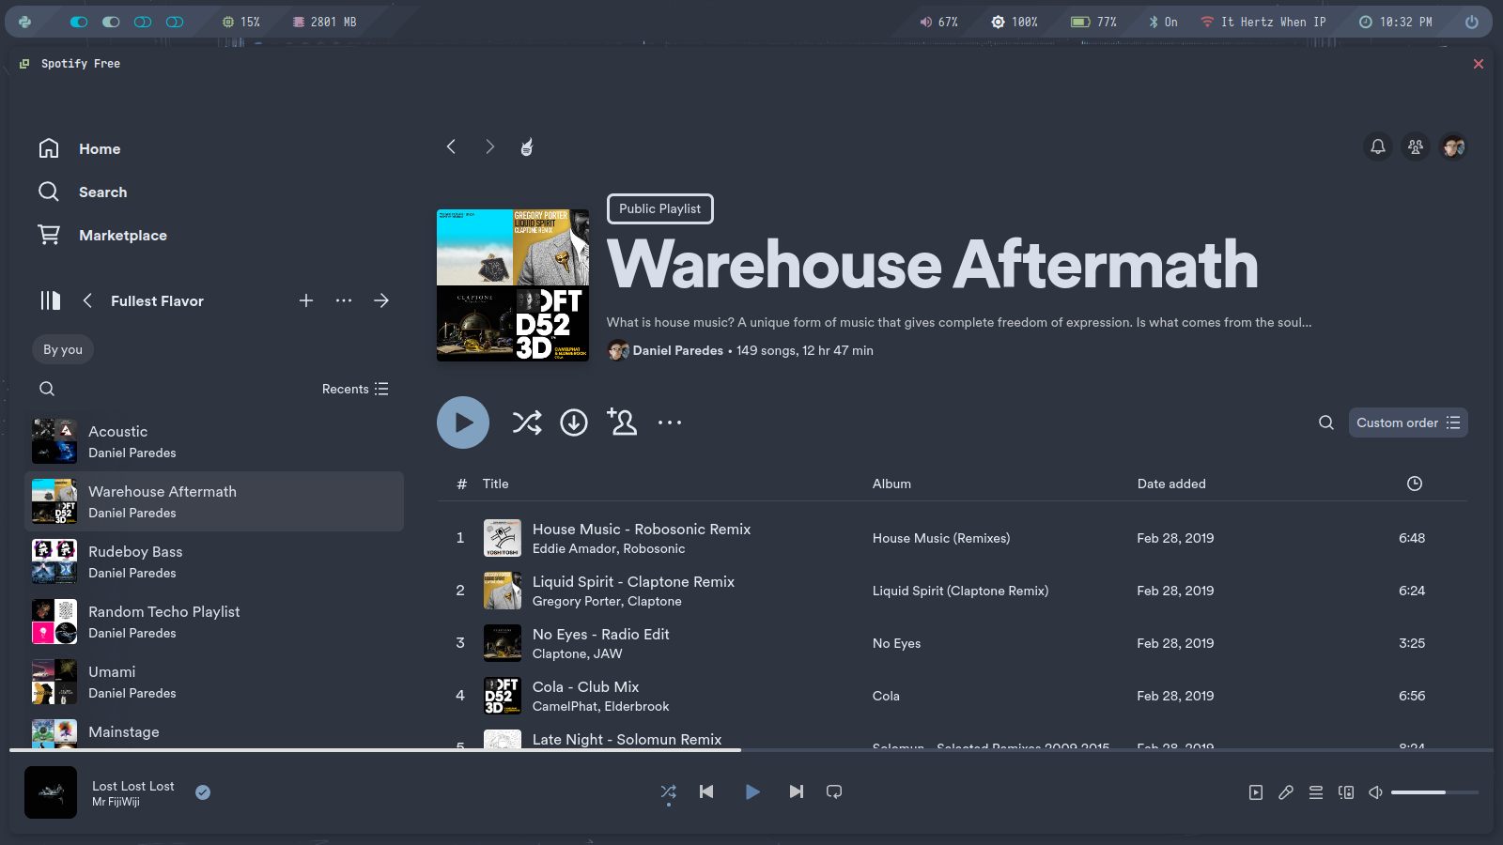Toggle repeat in the player bar

pos(833,791)
